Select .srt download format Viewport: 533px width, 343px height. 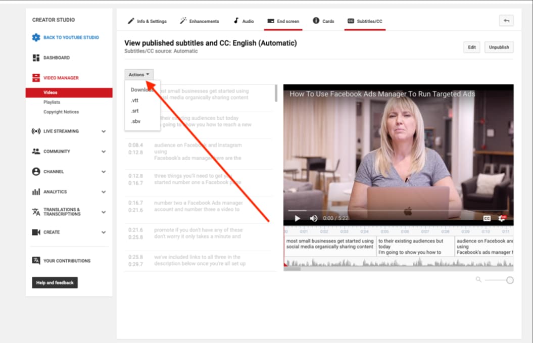pyautogui.click(x=135, y=111)
